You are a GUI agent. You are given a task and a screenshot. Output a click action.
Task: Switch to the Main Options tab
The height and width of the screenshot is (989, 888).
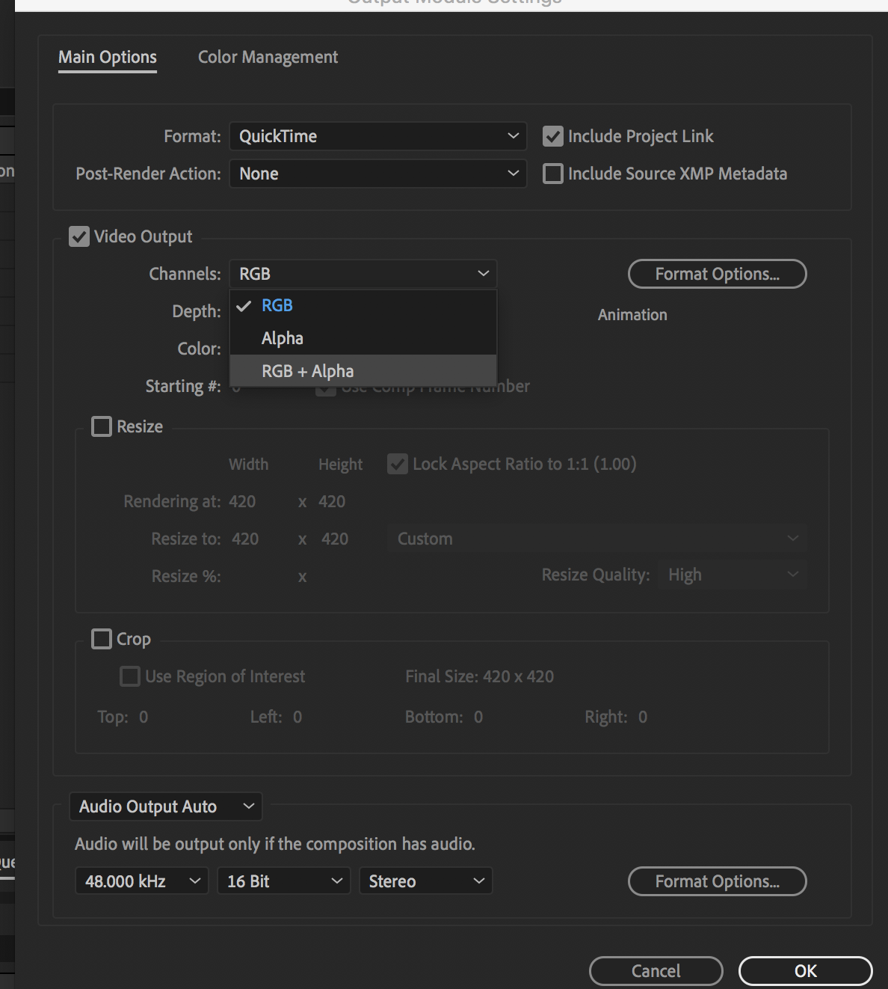(108, 58)
